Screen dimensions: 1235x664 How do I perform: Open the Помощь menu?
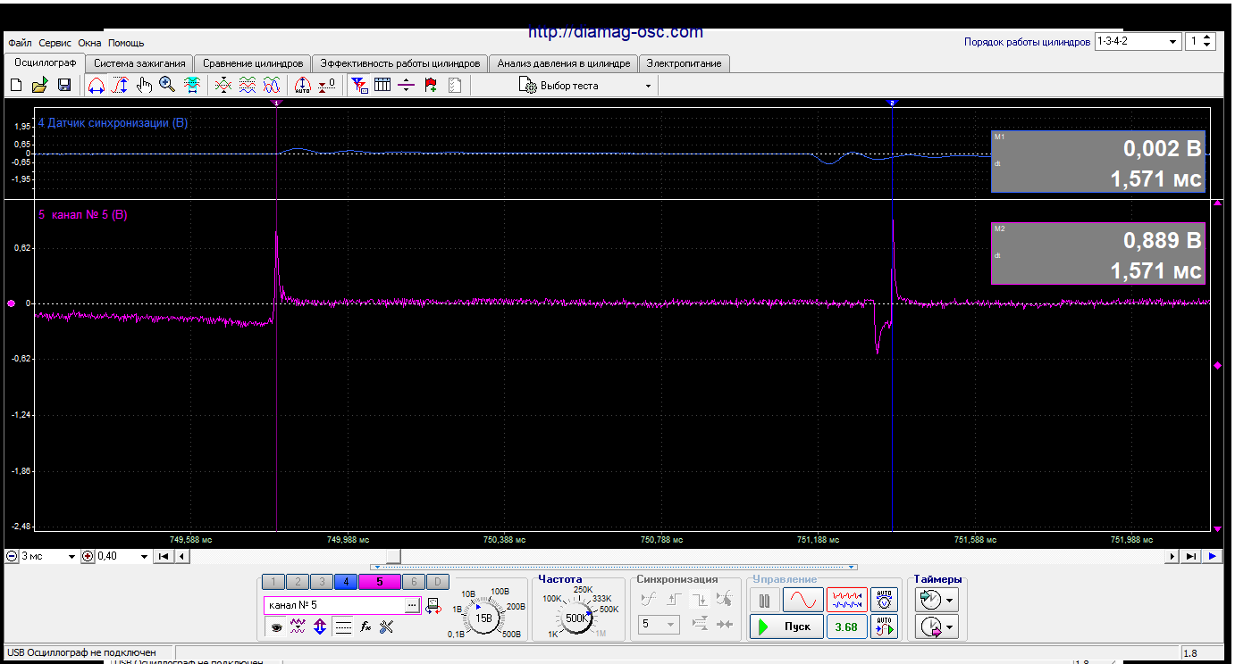tap(126, 43)
